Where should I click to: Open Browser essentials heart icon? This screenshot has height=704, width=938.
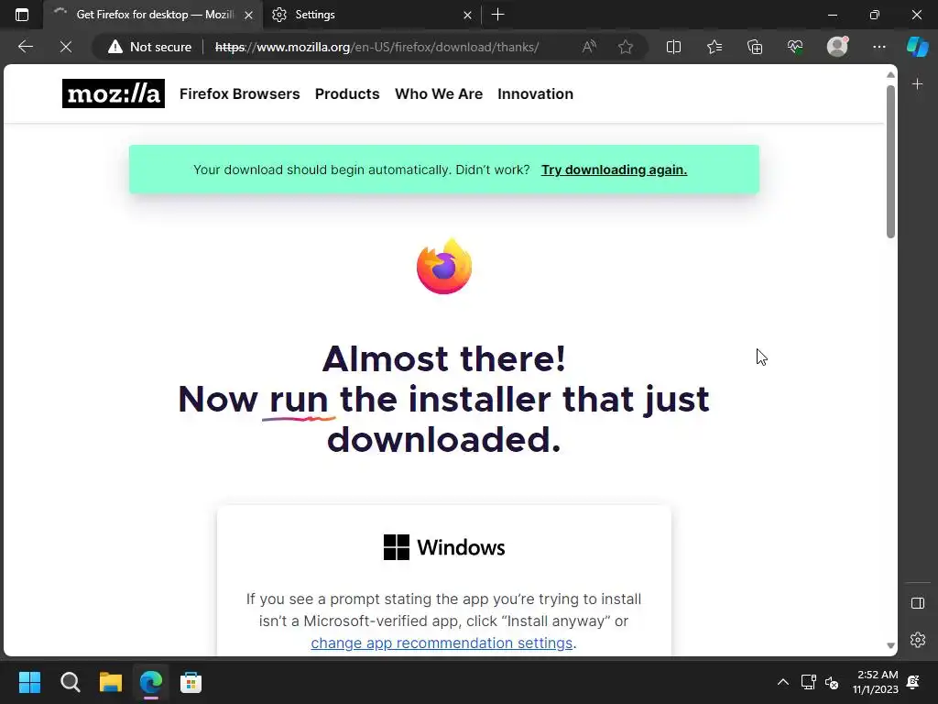click(x=795, y=47)
